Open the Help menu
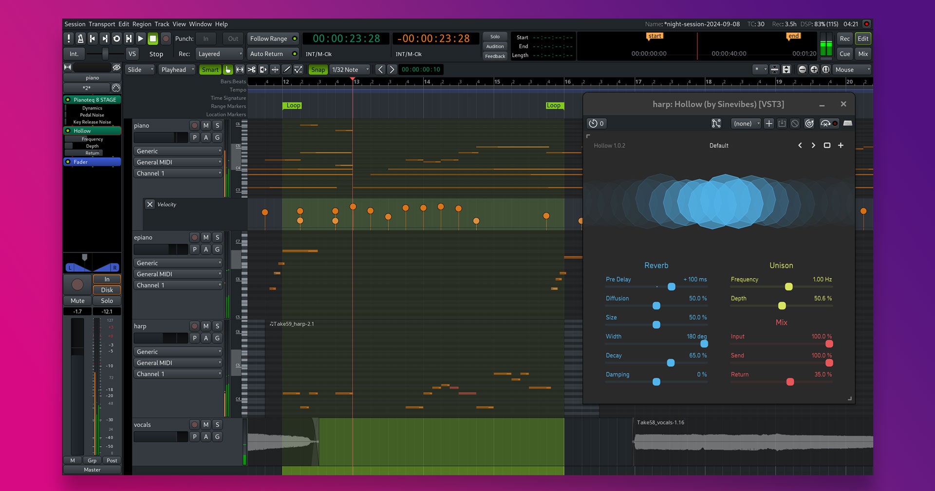Viewport: 935px width, 491px height. (222, 24)
